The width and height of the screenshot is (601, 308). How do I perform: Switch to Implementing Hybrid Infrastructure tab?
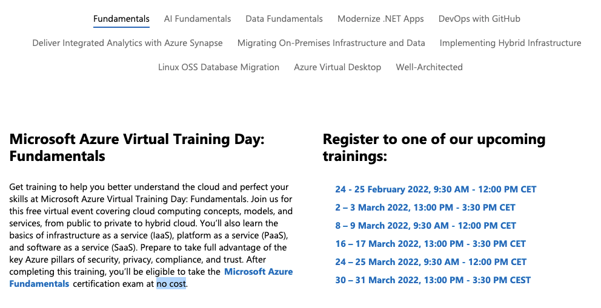tap(510, 43)
